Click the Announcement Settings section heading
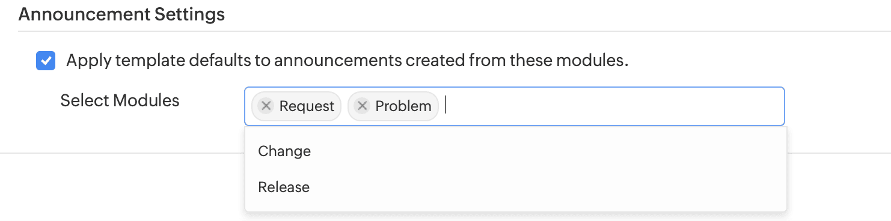891x221 pixels. tap(121, 14)
